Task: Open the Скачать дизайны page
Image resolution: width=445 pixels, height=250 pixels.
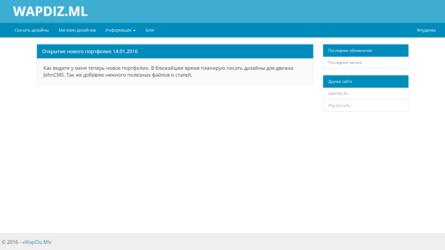Action: point(32,30)
